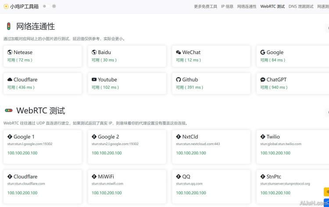Click the Twilio card's diamond icon

pos(262,137)
